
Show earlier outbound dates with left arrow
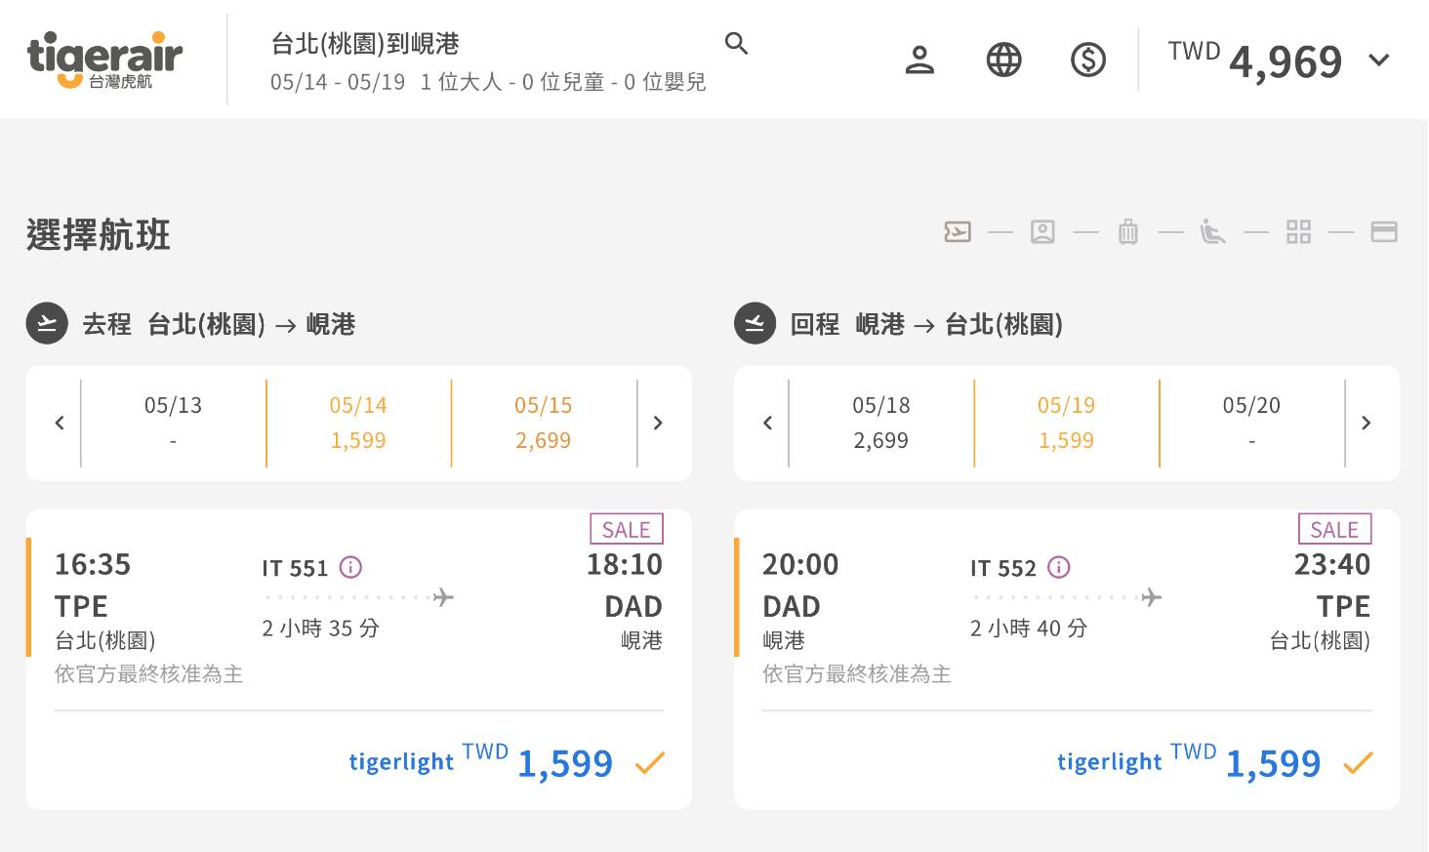pos(60,423)
